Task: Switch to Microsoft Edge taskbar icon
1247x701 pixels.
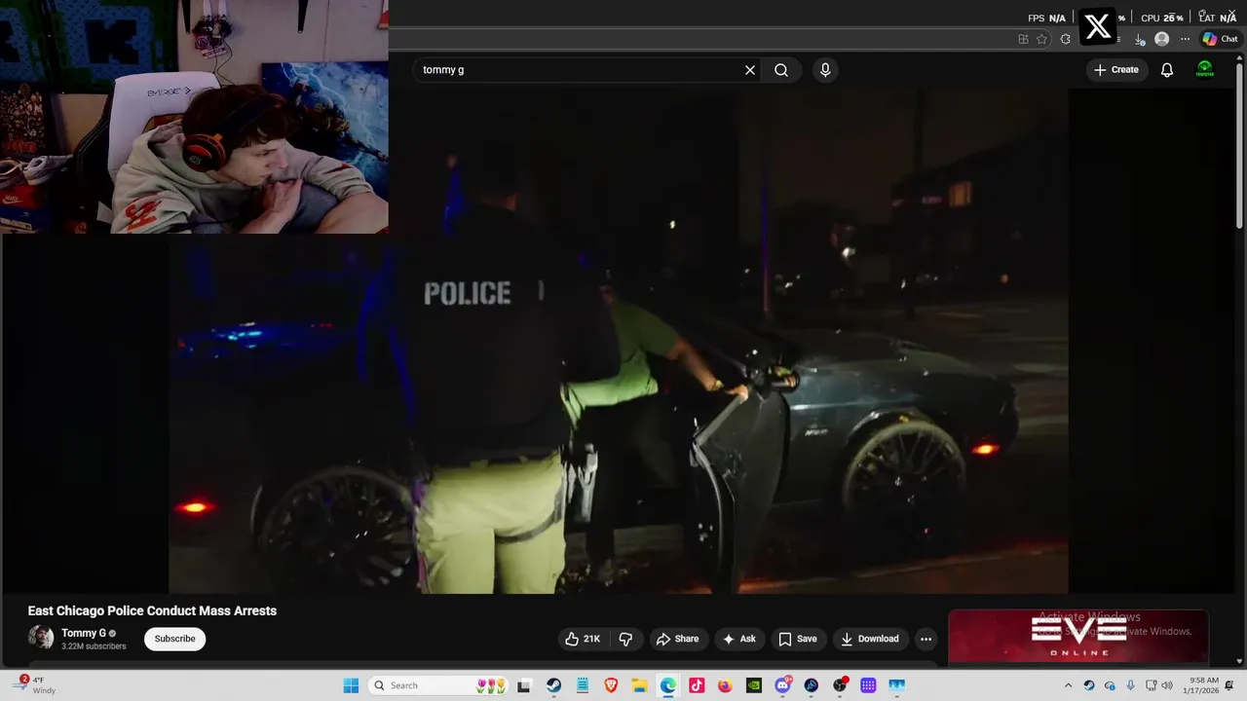Action: point(668,685)
